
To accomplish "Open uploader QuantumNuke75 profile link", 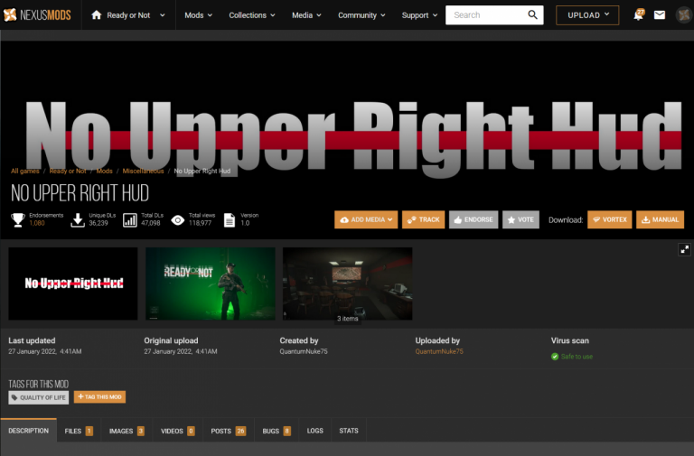I will 439,351.
